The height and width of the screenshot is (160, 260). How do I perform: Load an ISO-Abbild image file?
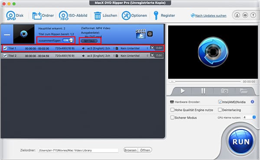point(64,16)
